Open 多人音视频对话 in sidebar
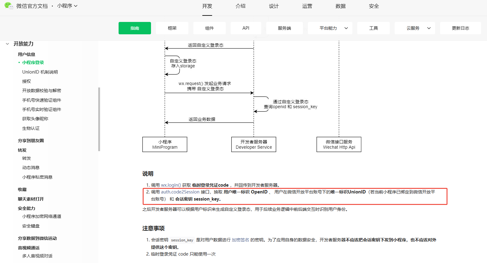The image size is (487, 263). [x=37, y=256]
